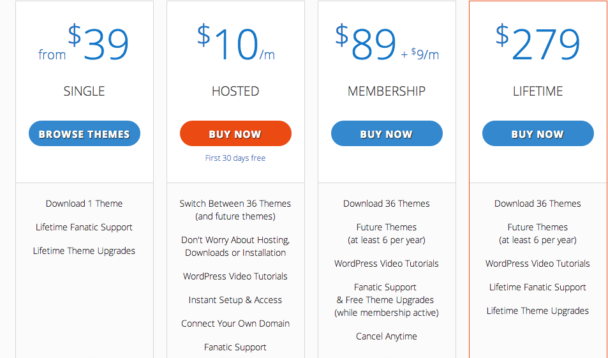Click the $279 Lifetime price
Image resolution: width=608 pixels, height=358 pixels.
[538, 43]
